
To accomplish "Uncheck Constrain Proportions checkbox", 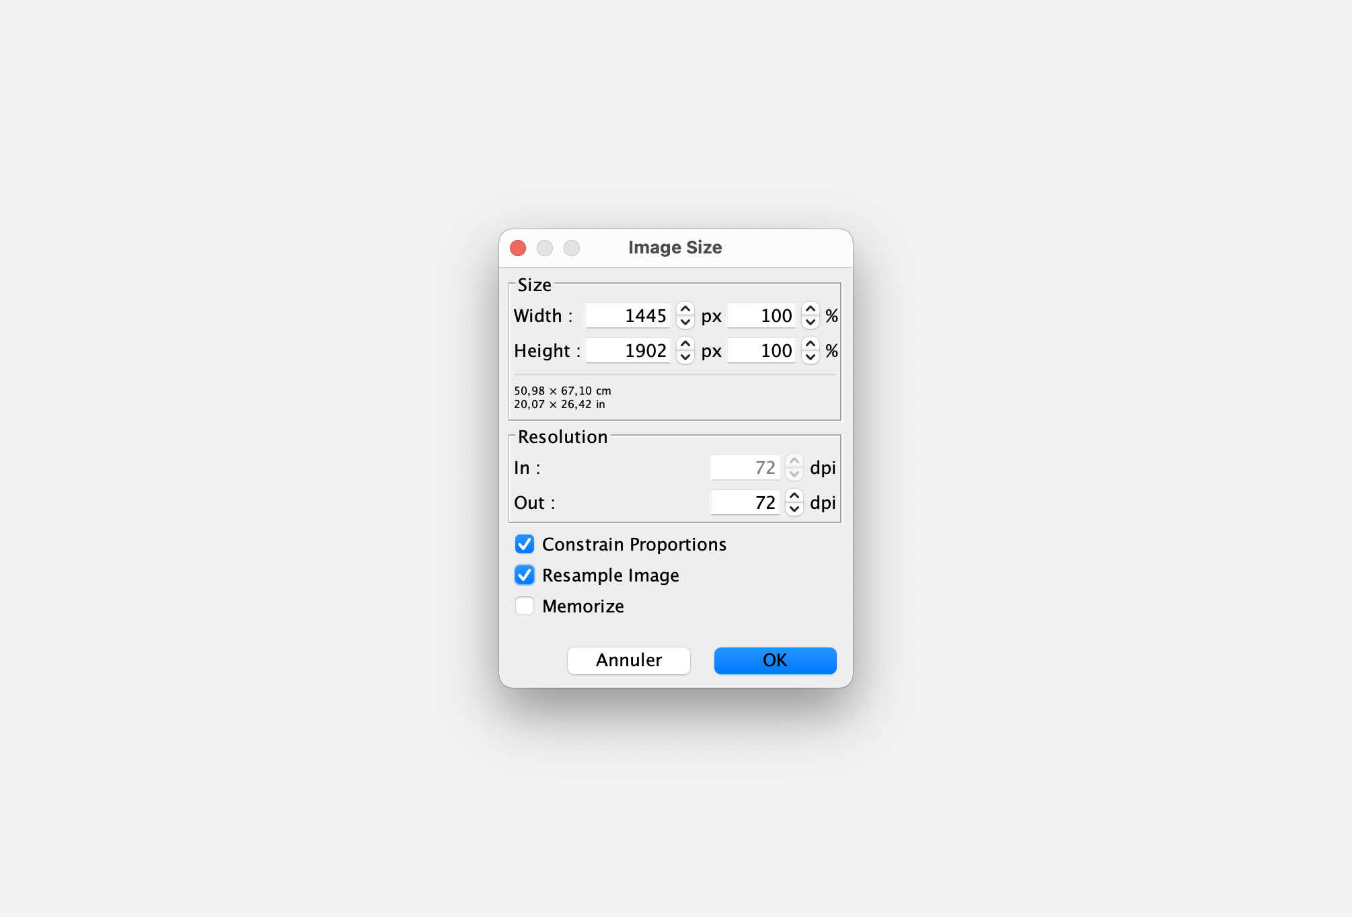I will [x=525, y=544].
